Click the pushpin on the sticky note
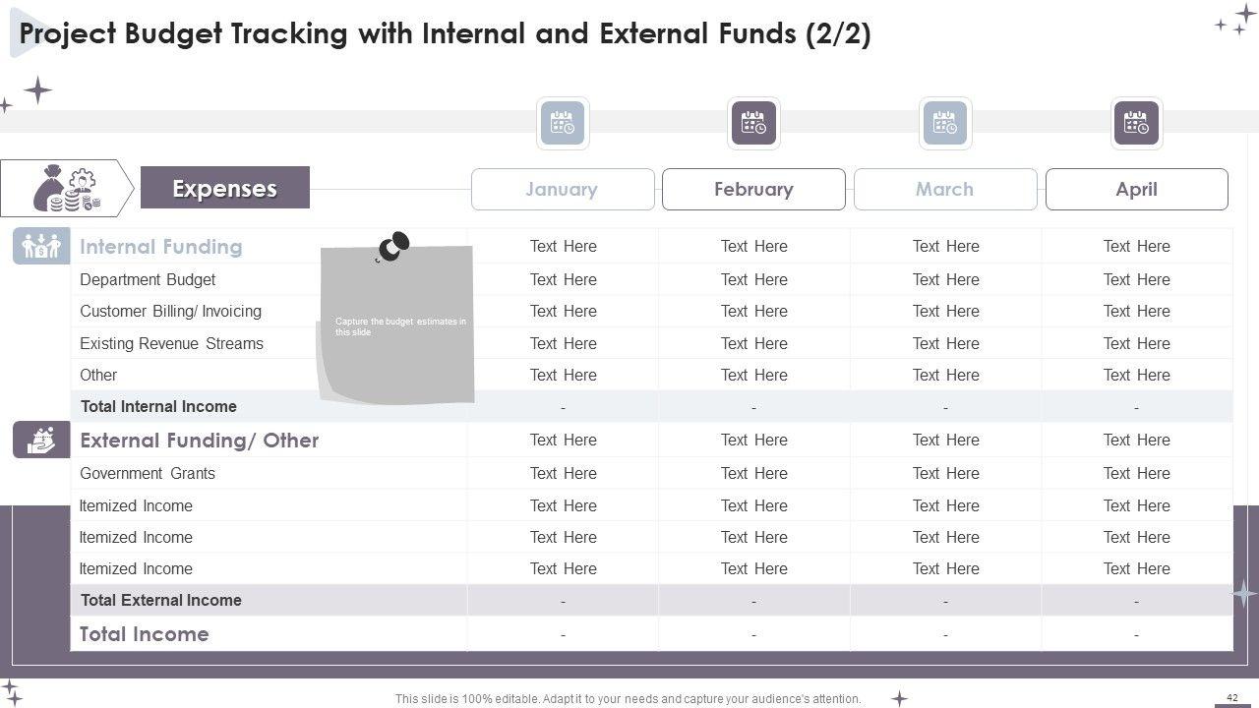The height and width of the screenshot is (708, 1259). click(x=393, y=246)
